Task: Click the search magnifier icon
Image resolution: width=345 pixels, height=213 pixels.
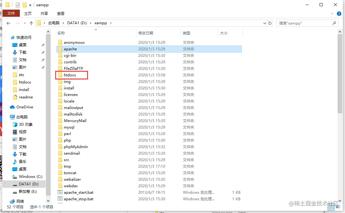Action: coord(334,23)
